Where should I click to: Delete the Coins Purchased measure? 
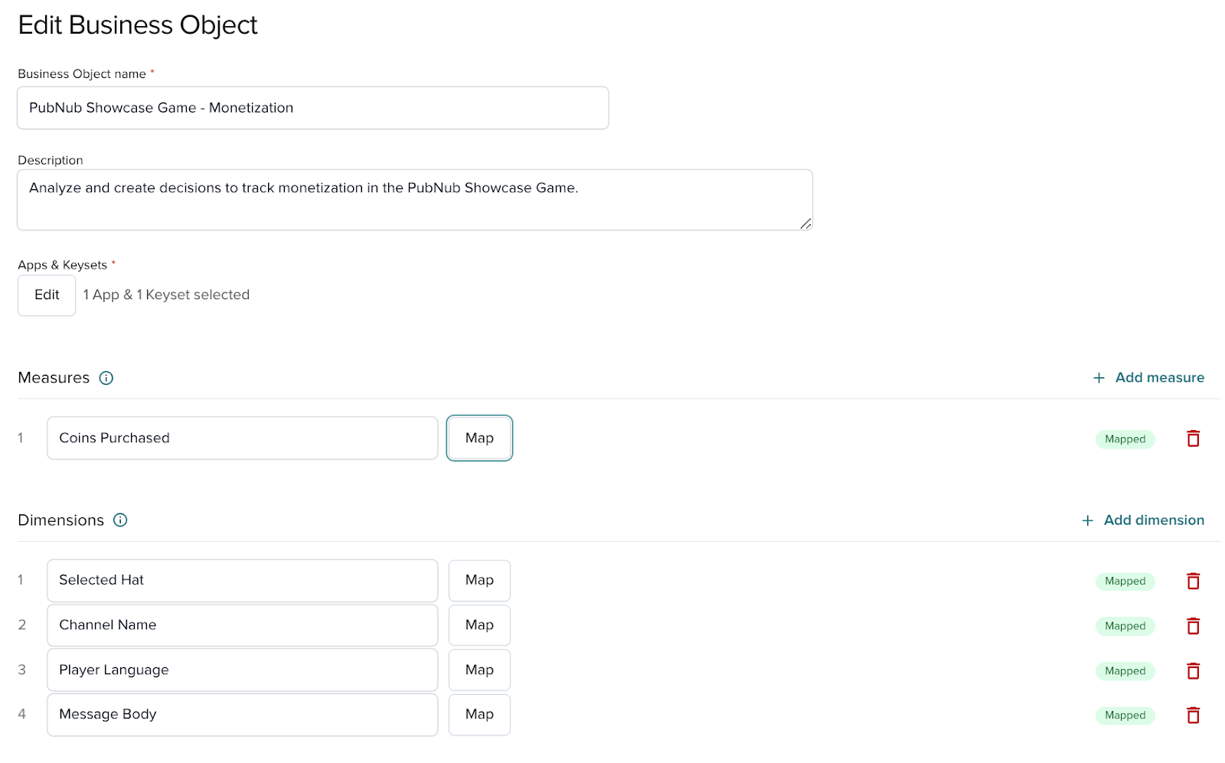pyautogui.click(x=1192, y=439)
